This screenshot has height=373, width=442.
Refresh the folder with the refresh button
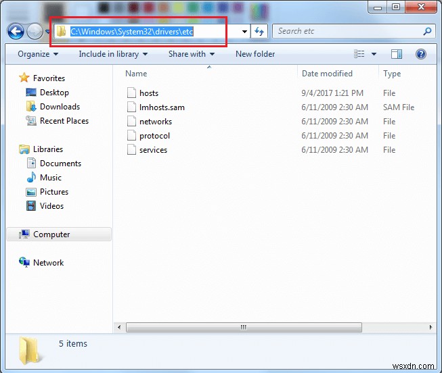(259, 31)
